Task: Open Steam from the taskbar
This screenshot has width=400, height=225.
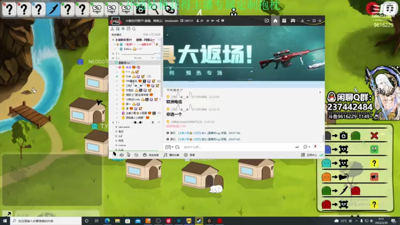Action: click(199, 221)
